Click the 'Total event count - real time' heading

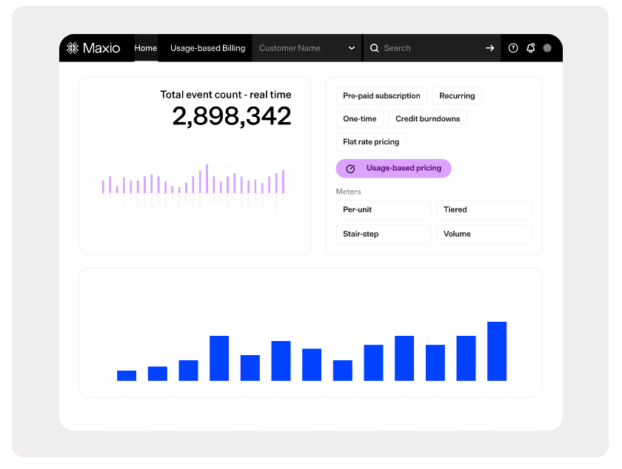226,95
